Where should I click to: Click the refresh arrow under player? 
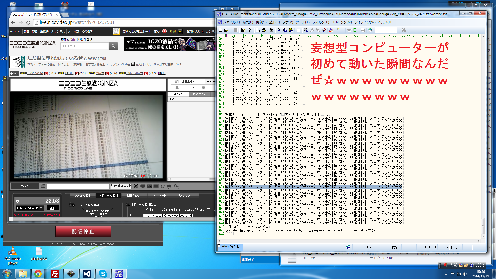(x=163, y=186)
